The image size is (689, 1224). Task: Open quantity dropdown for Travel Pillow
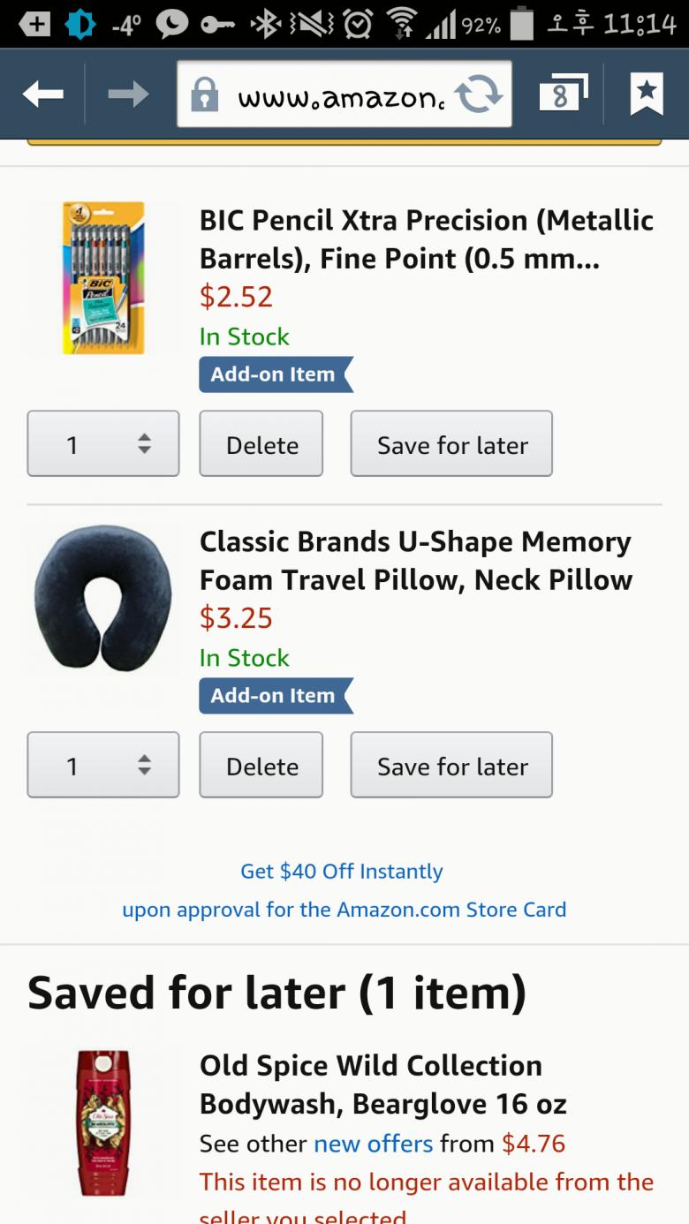(103, 766)
